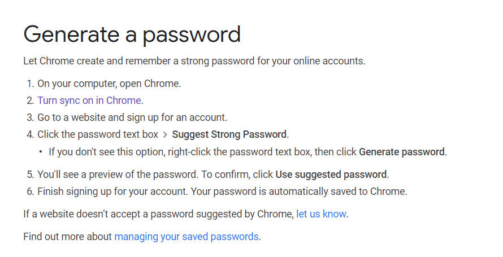Click the bold "Use suggested password" text
This screenshot has height=257, width=503.
pos(331,174)
